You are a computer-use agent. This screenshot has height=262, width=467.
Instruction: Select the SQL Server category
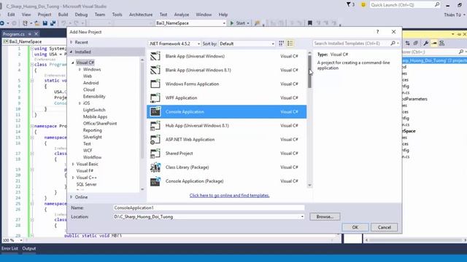86,184
